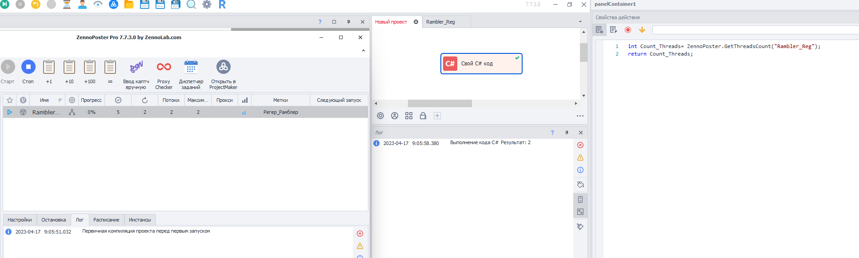The image size is (859, 258).
Task: Click the blue R icon in top toolbar
Action: tap(222, 4)
